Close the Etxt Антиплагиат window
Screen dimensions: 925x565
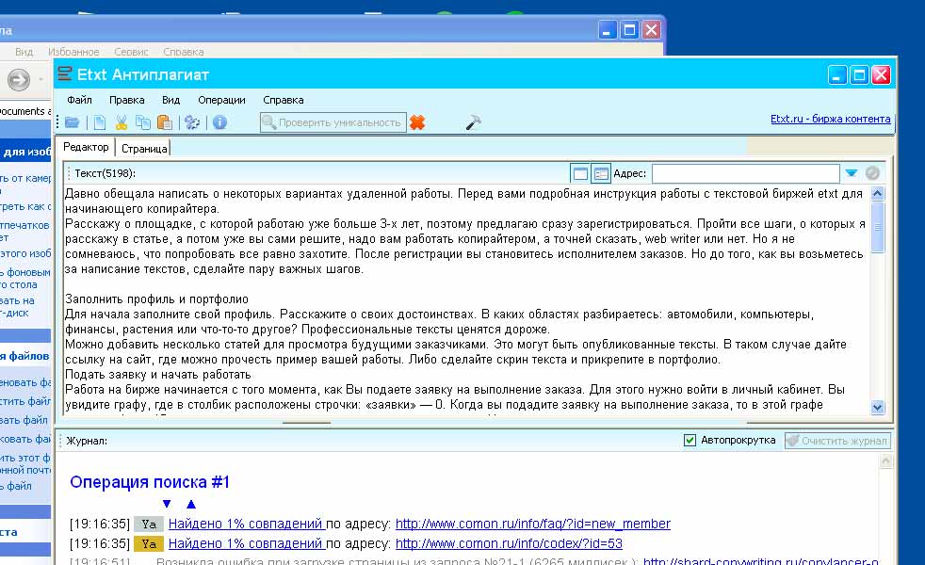point(881,75)
